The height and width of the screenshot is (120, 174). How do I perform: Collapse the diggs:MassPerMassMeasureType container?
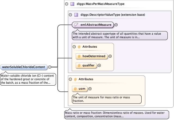pyautogui.click(x=67, y=4)
